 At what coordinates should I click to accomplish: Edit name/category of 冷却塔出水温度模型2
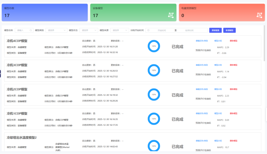tap(202, 141)
